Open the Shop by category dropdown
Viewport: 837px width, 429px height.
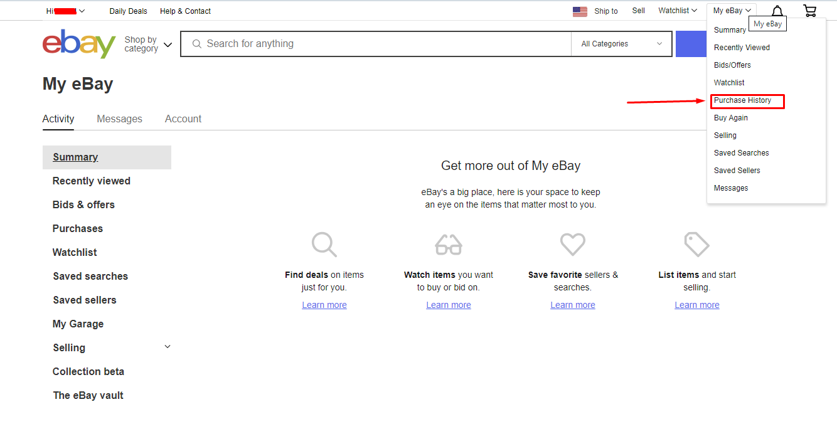(x=148, y=43)
